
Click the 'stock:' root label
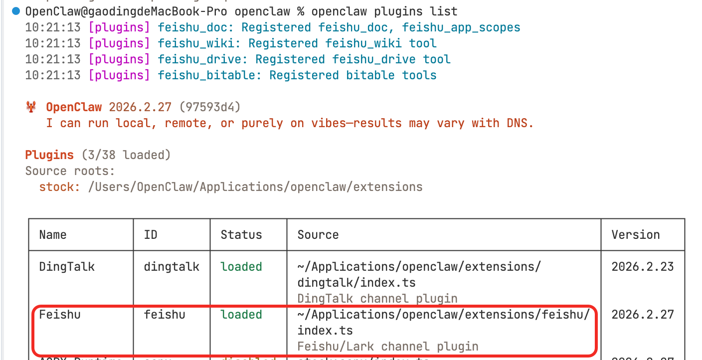pyautogui.click(x=60, y=187)
